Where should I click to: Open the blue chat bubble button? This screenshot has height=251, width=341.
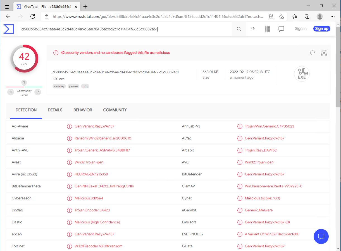321,237
